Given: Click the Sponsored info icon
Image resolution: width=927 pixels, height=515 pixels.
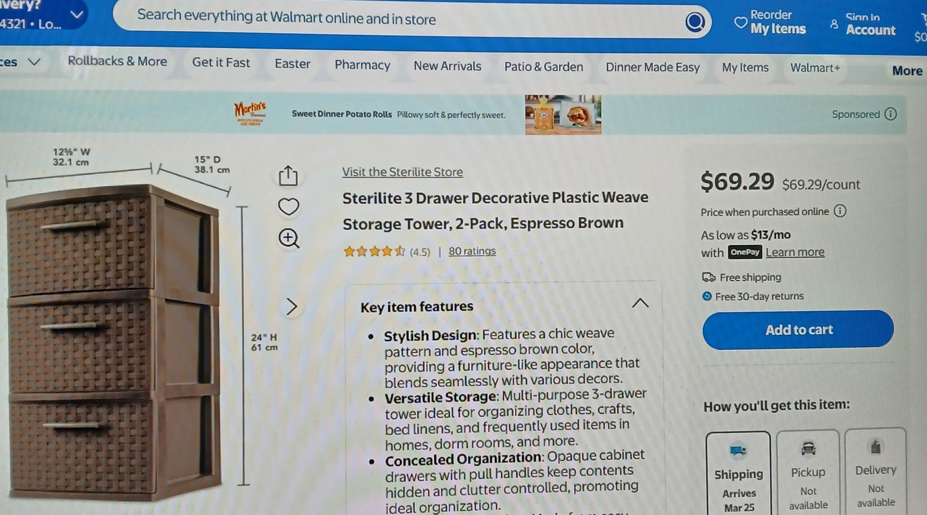Looking at the screenshot, I should tap(890, 114).
